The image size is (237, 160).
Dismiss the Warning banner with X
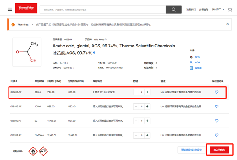point(228,24)
